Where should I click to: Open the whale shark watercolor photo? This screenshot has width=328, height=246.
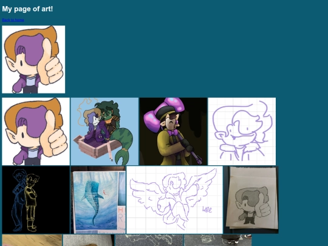point(98,200)
